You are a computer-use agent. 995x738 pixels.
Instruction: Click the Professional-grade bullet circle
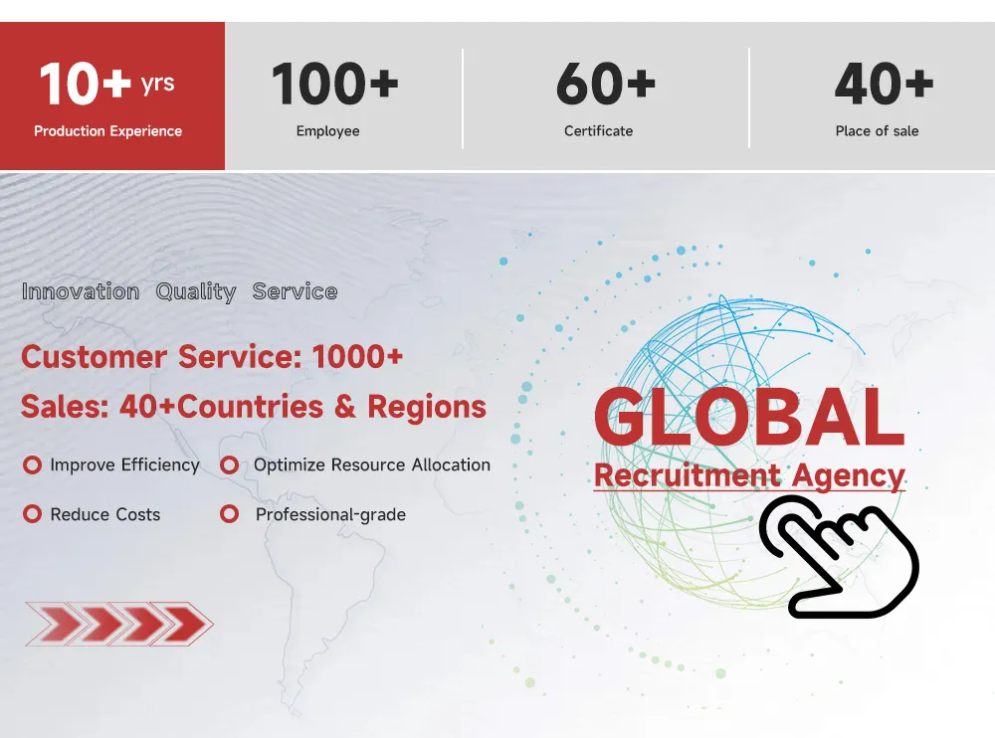coord(229,515)
